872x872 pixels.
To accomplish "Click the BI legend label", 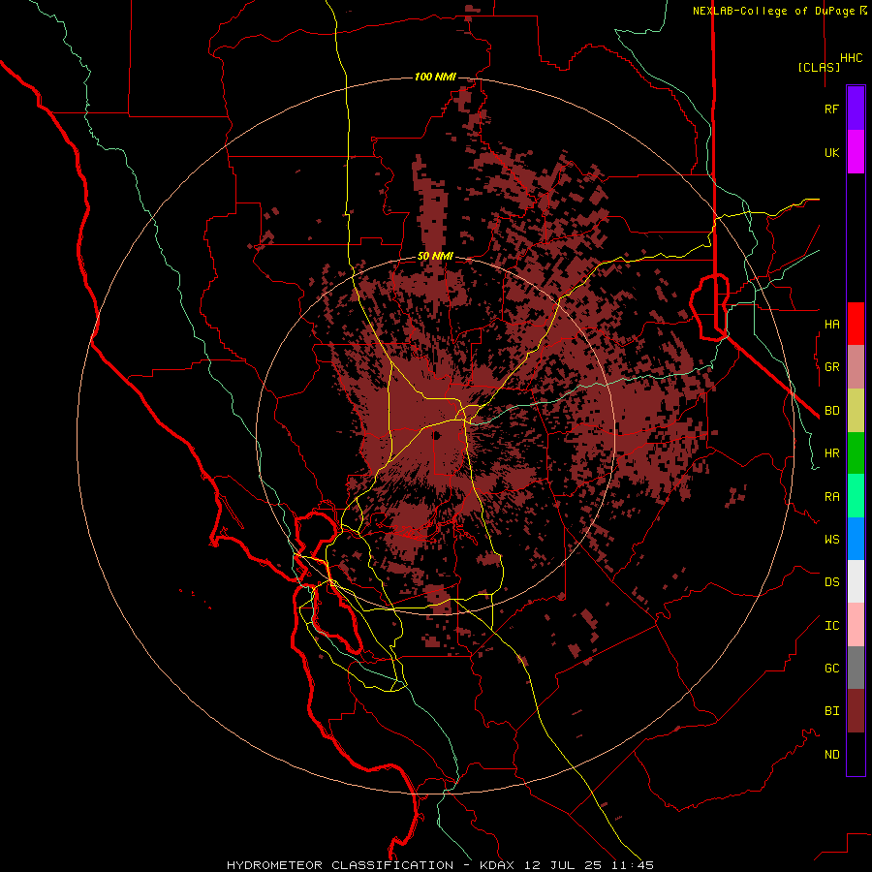I will pyautogui.click(x=831, y=711).
